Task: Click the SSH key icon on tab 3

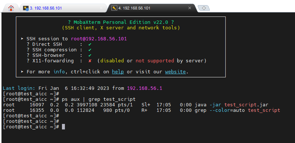Action: tap(26, 8)
